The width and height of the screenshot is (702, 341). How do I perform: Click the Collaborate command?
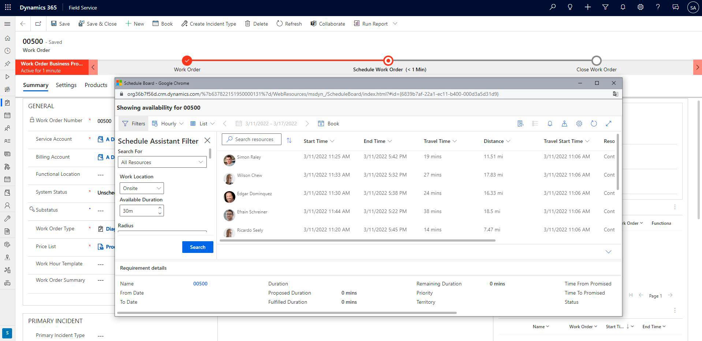click(x=328, y=24)
